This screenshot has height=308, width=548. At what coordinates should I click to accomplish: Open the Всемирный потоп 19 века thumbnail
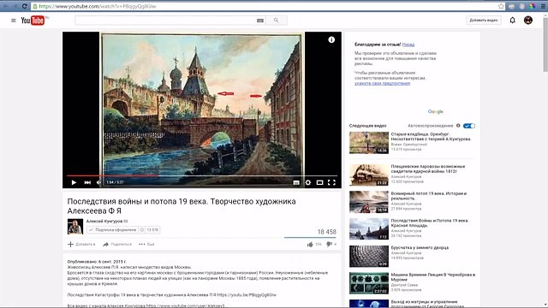coord(369,202)
